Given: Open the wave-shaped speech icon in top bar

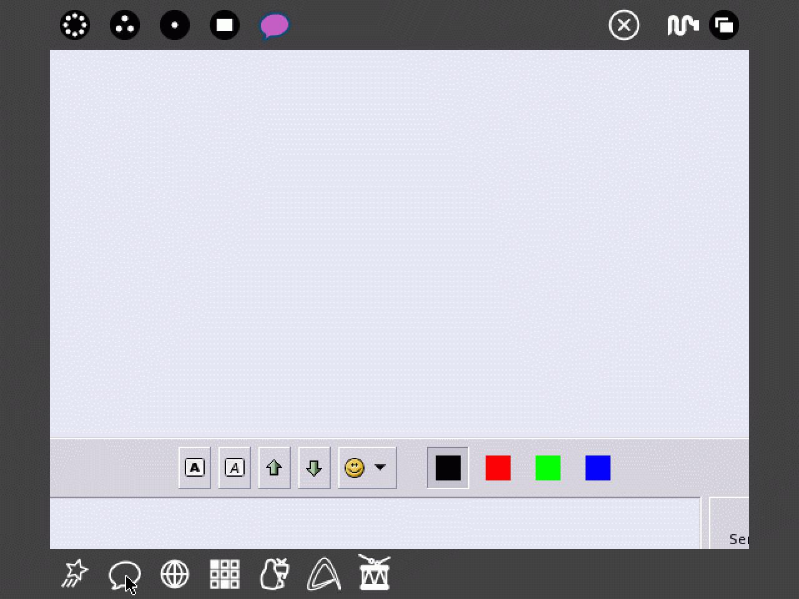Looking at the screenshot, I should click(x=683, y=25).
